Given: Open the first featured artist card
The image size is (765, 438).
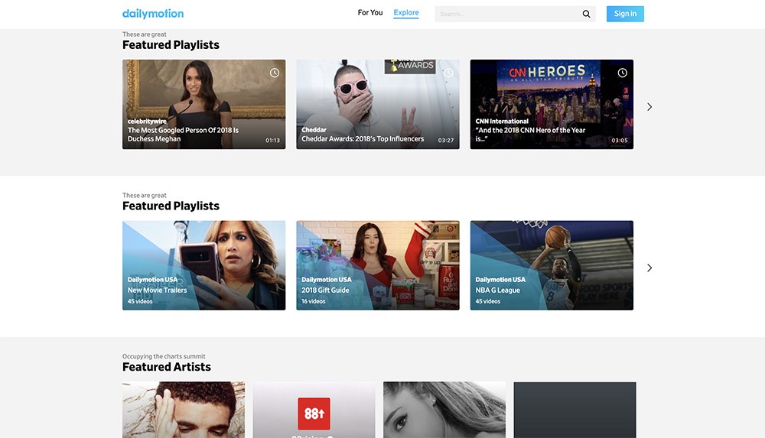Looking at the screenshot, I should coord(184,410).
